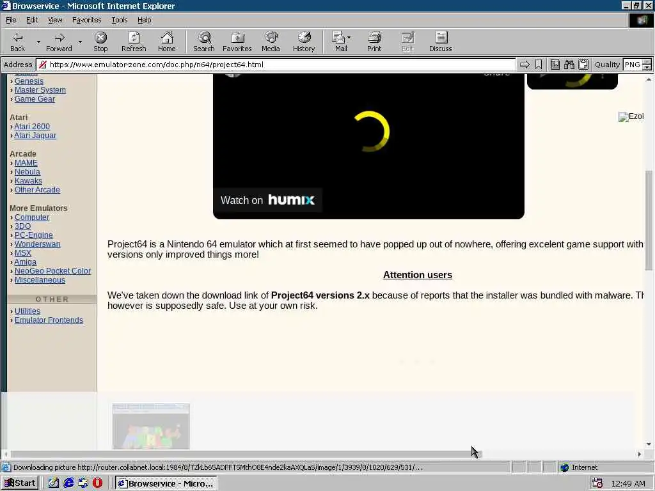Viewport: 655px width, 491px height.
Task: Open the Computer emulators link
Action: pyautogui.click(x=32, y=217)
